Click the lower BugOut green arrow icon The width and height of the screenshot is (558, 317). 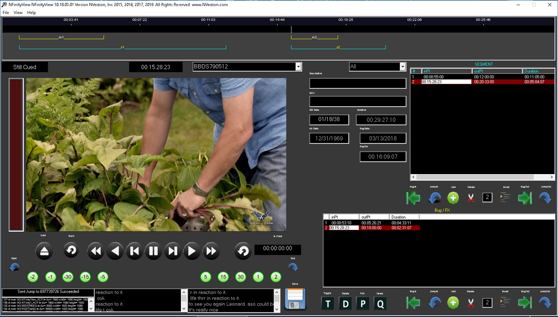click(x=525, y=303)
